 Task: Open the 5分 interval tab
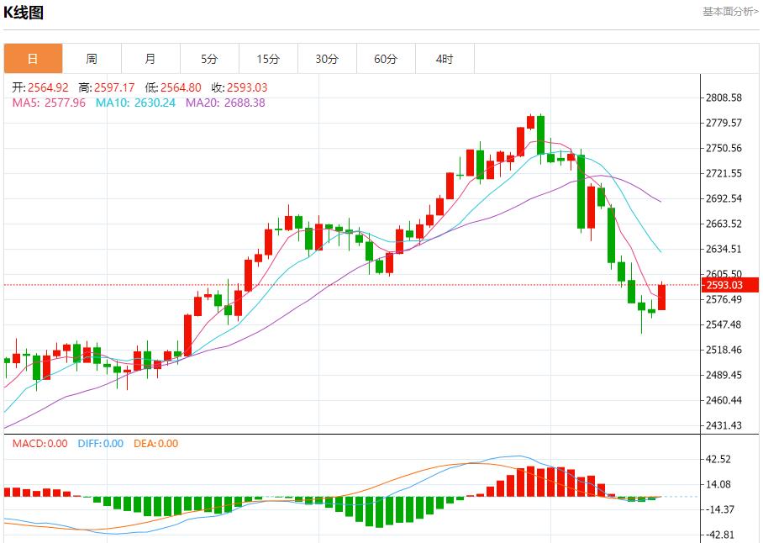click(x=209, y=59)
